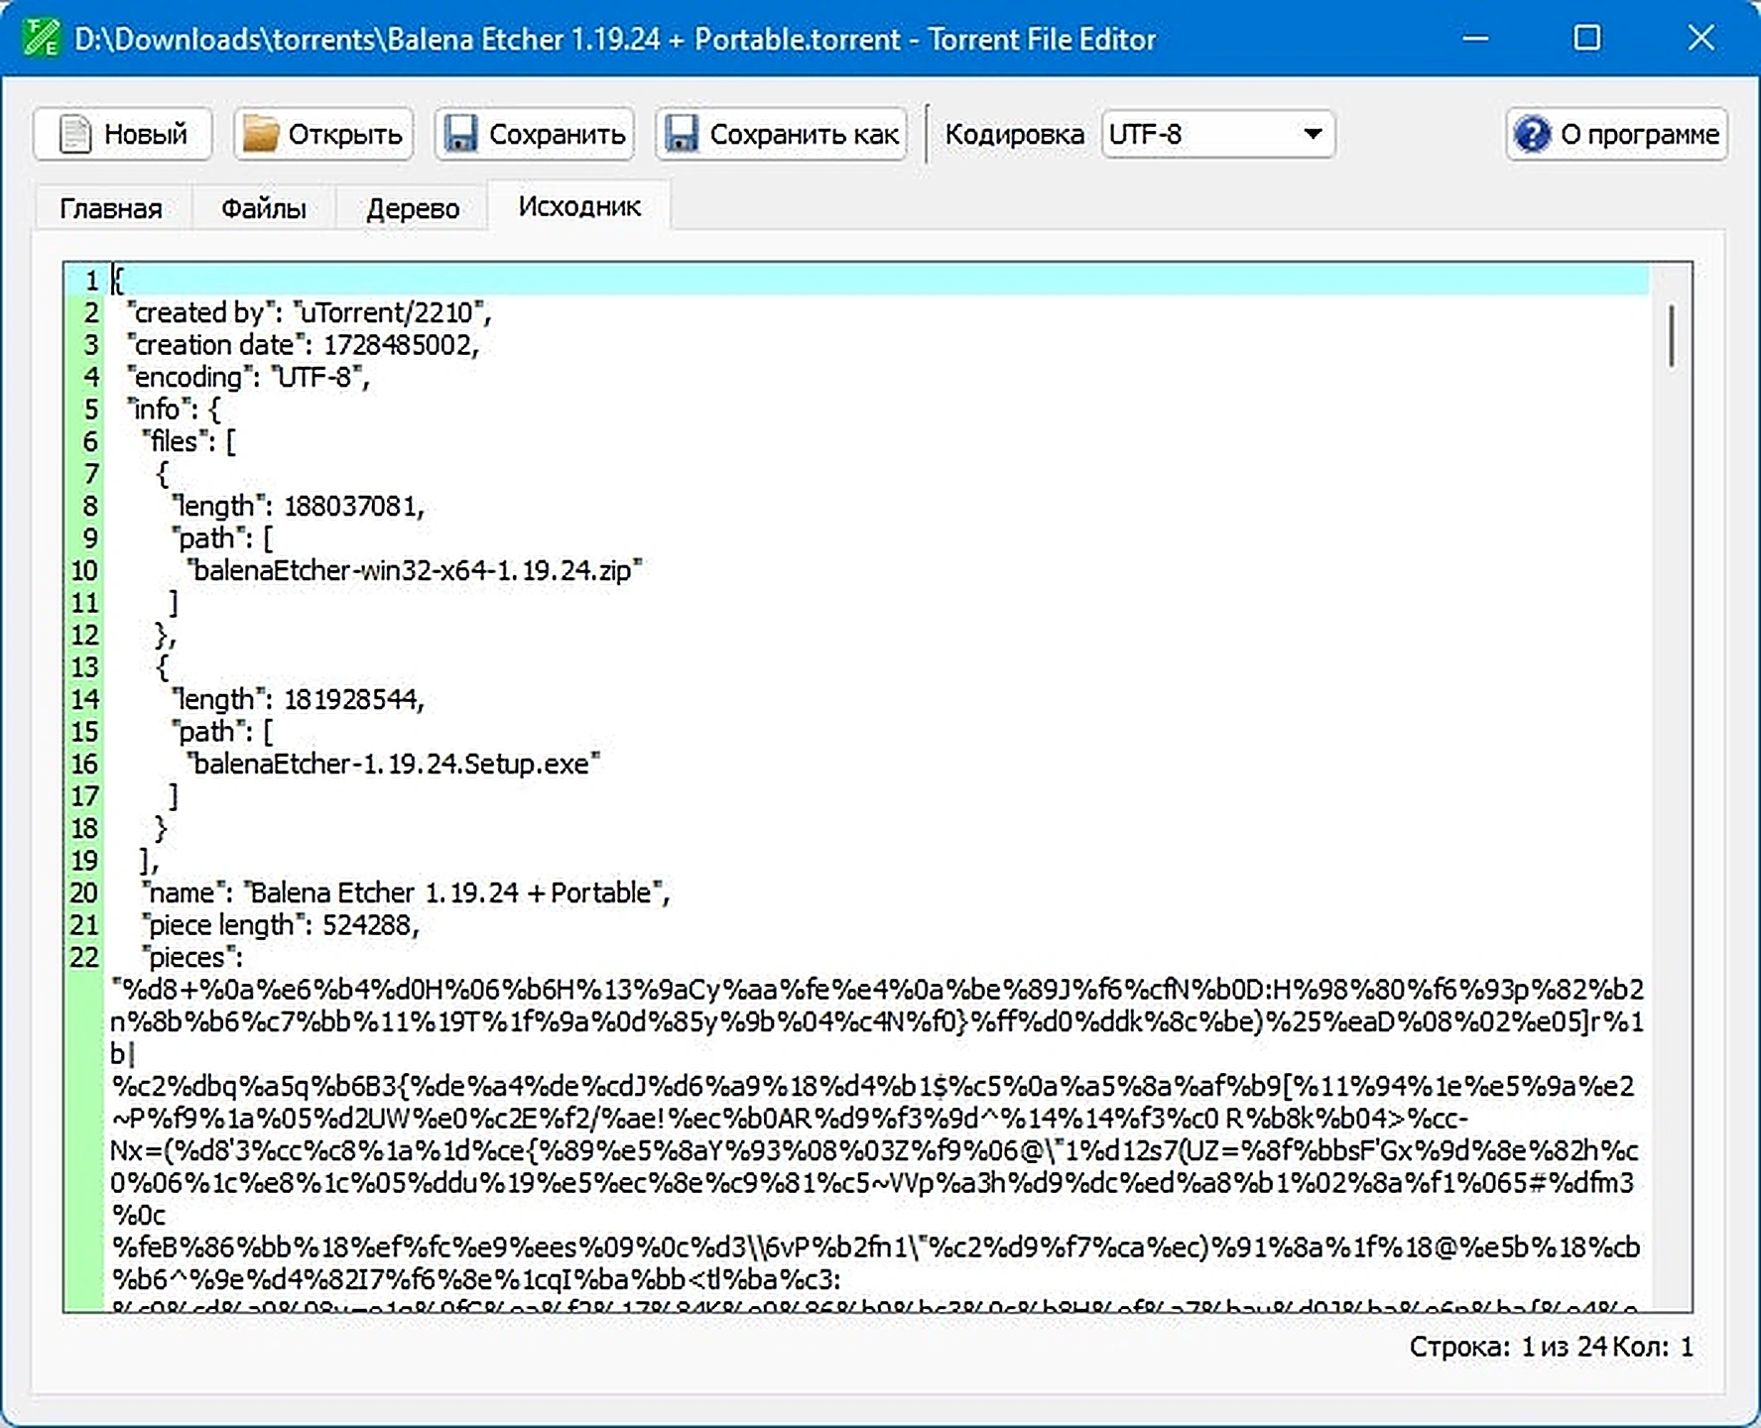Click the line containing balenaEtcher-1.19.24.Setup.exe
Image resolution: width=1761 pixels, height=1428 pixels.
point(879,764)
